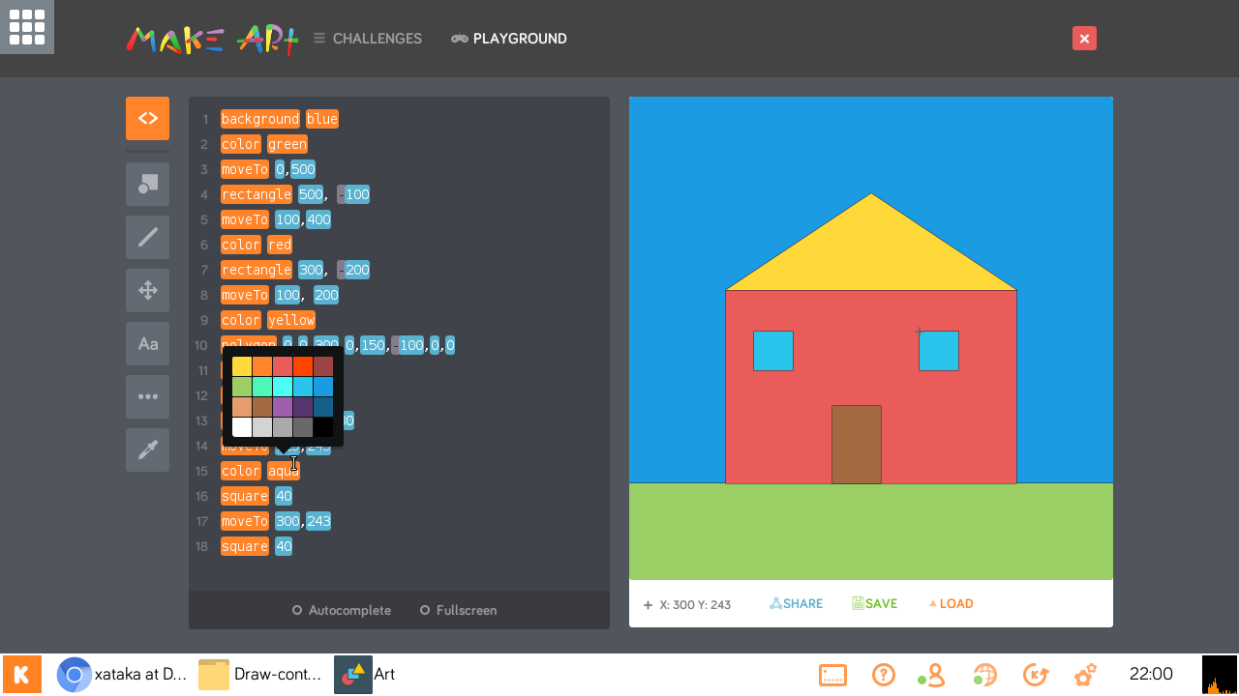This screenshot has width=1239, height=696.
Task: Toggle the Fullscreen option
Action: coord(458,610)
